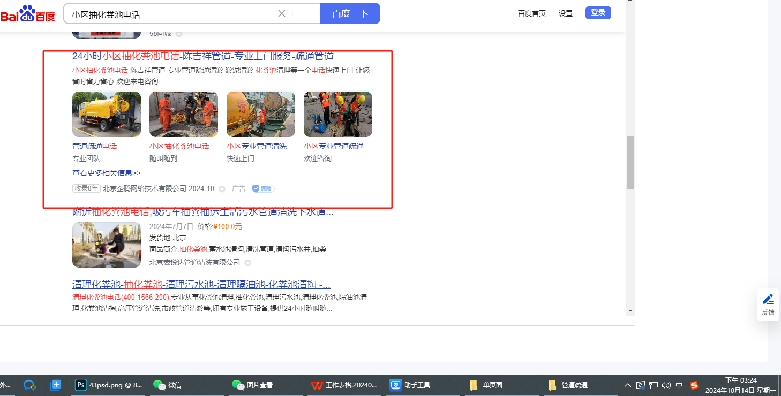Open 百度首页 link
Viewport: 781px width, 396px height.
click(x=532, y=13)
